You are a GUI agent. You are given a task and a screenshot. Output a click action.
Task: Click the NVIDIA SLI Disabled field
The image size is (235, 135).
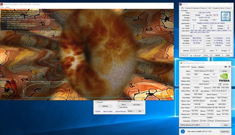pos(210,117)
